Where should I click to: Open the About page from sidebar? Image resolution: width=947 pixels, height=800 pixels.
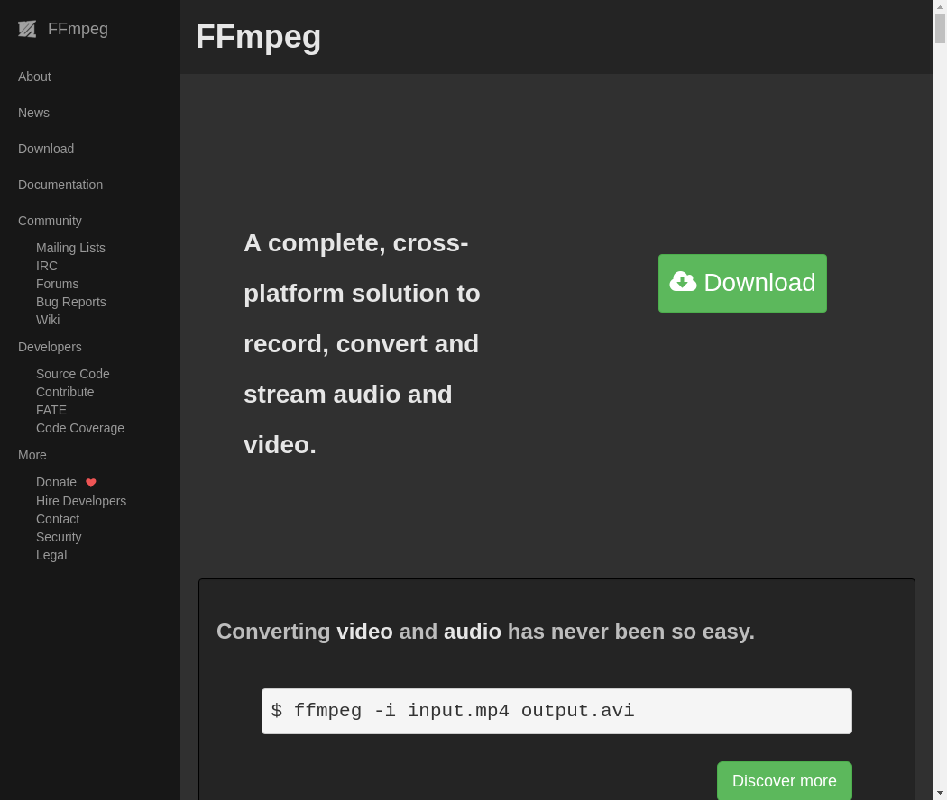[x=34, y=77]
